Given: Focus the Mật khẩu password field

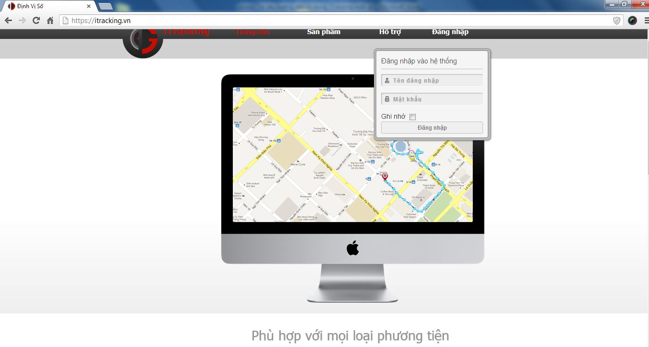Looking at the screenshot, I should (432, 99).
